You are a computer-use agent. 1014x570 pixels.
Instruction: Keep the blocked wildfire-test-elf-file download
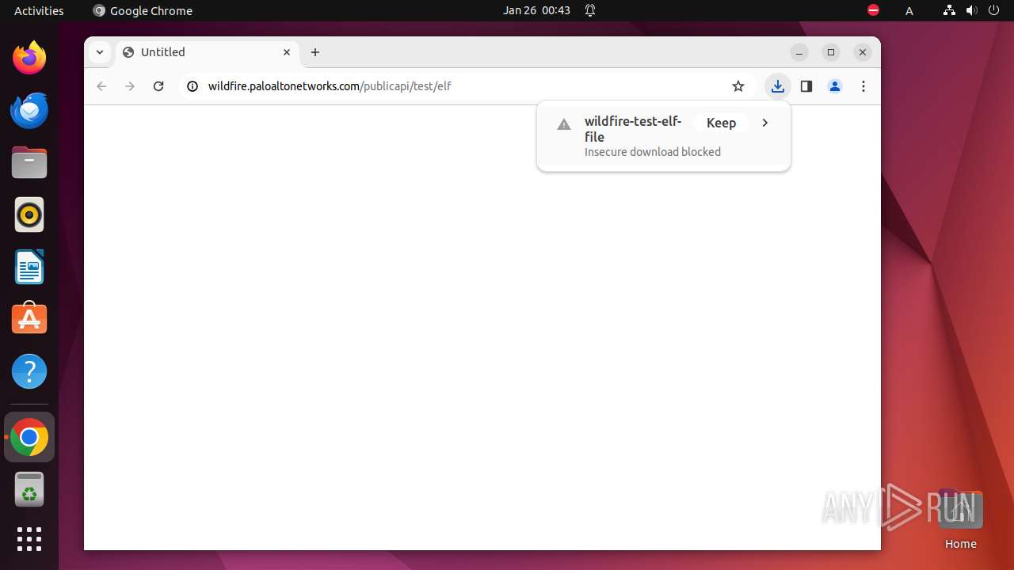(x=721, y=123)
